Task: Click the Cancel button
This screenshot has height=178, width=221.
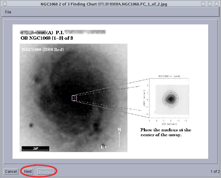Action: [x=11, y=171]
